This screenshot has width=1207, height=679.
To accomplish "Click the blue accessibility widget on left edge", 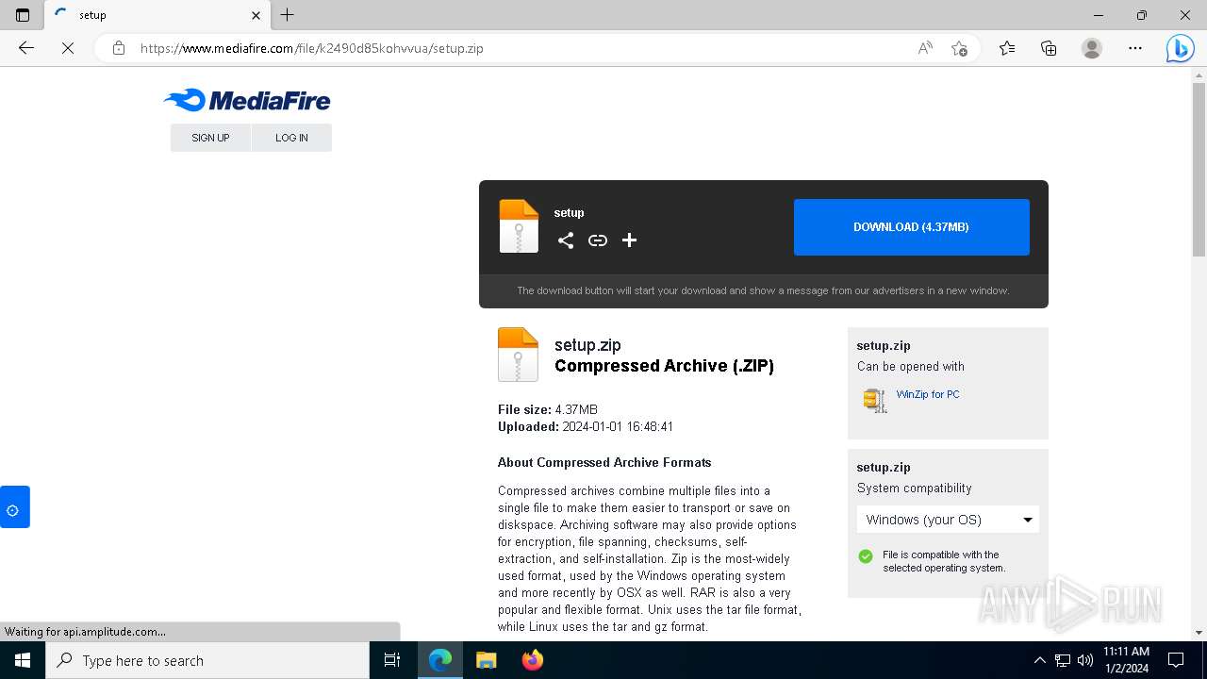I will (x=14, y=507).
